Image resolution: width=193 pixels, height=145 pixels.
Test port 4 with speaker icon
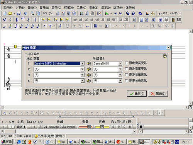pyautogui.click(x=89, y=81)
